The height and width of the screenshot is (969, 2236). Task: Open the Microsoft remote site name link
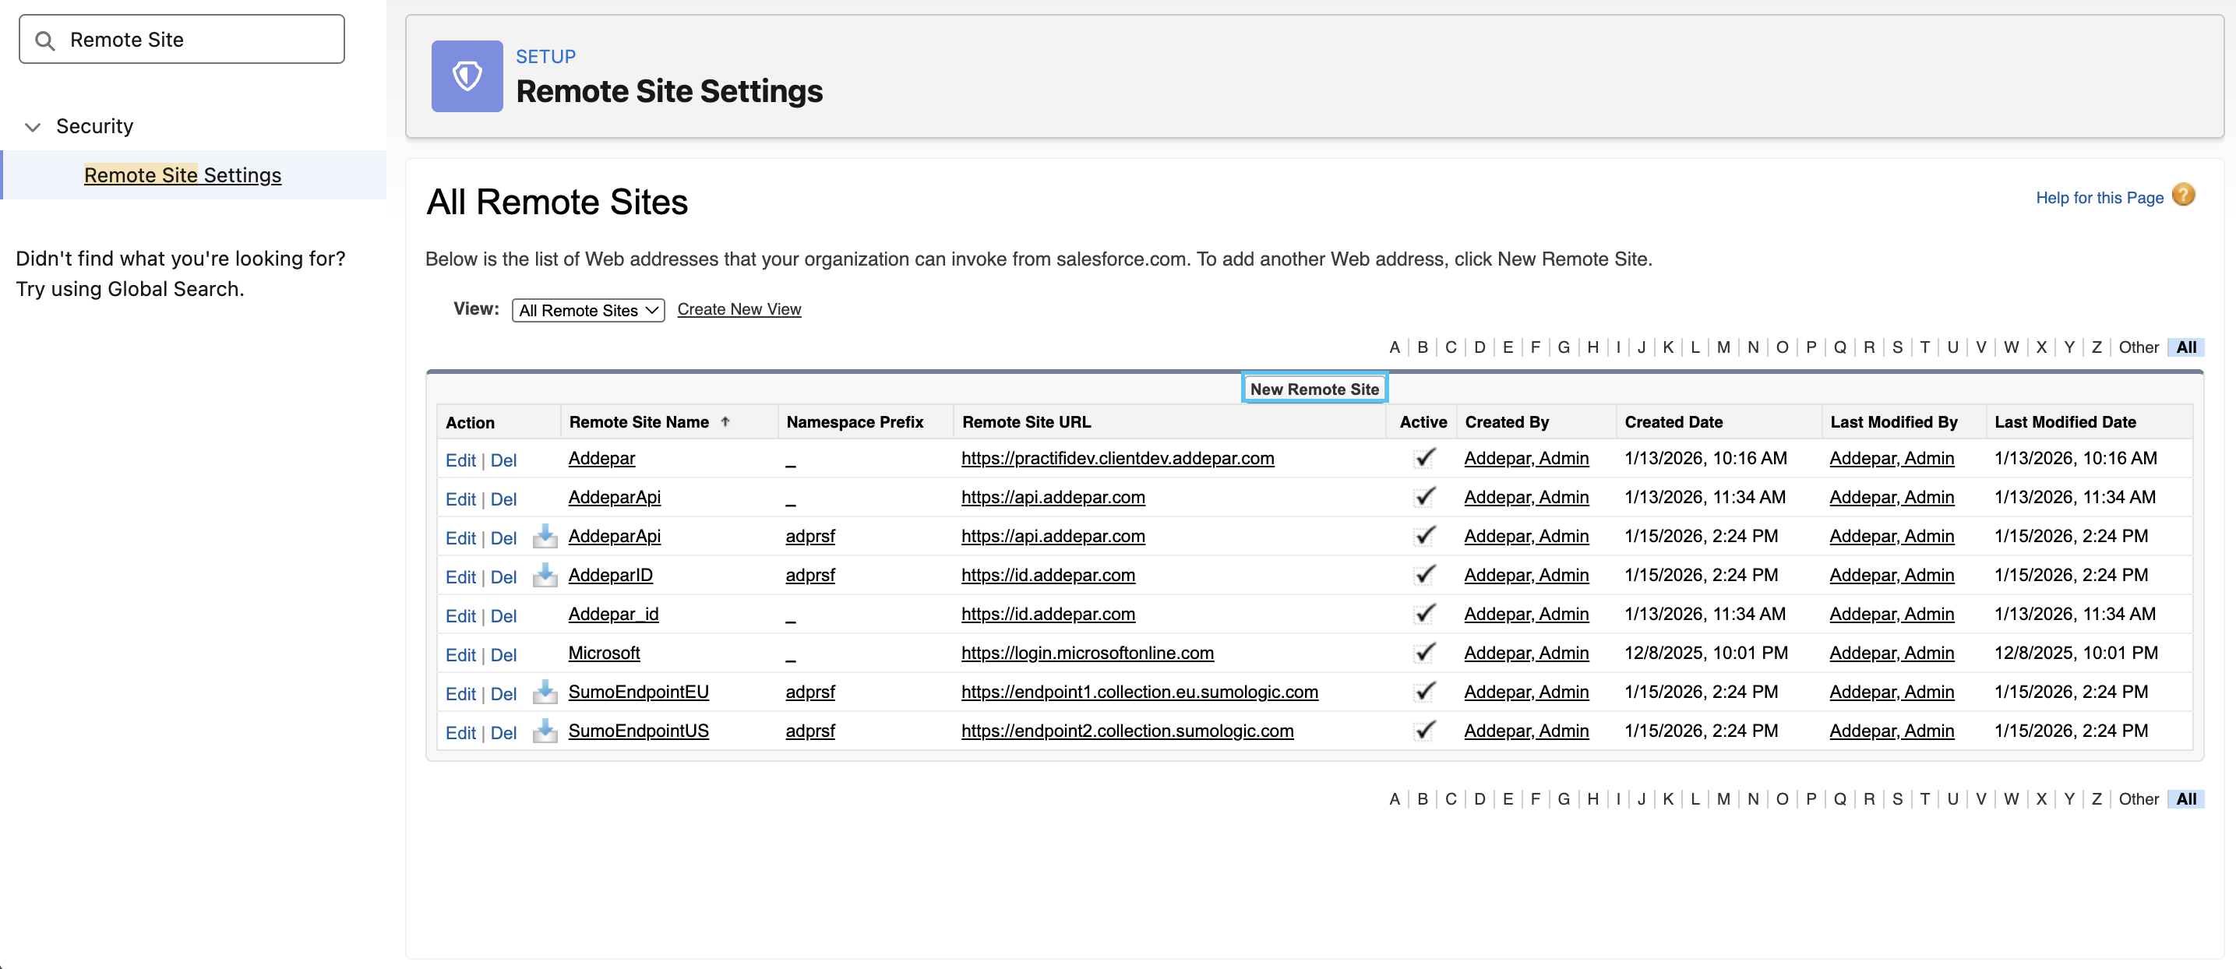tap(604, 653)
